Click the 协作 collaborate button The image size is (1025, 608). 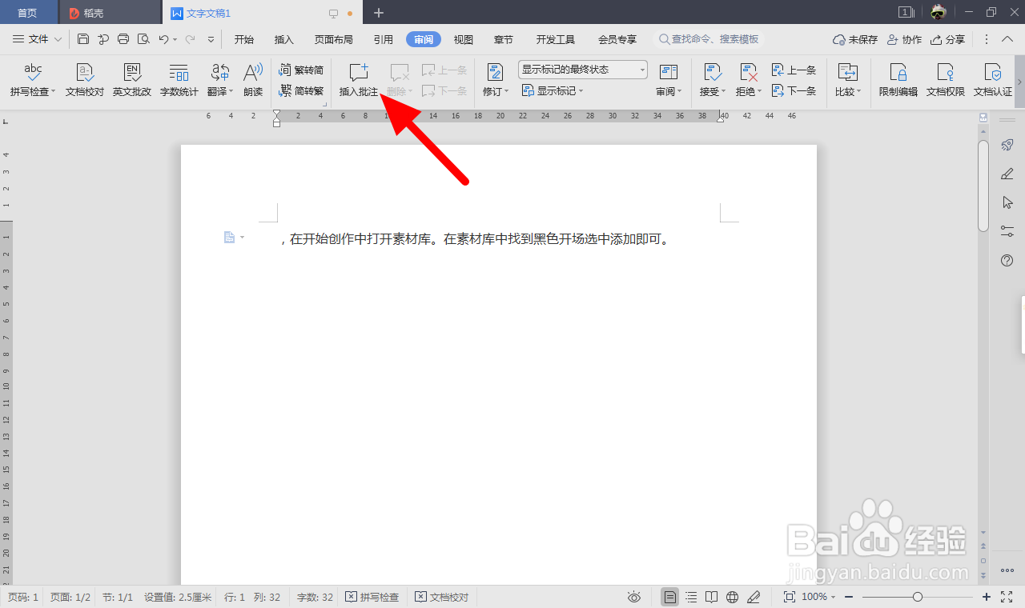[905, 39]
